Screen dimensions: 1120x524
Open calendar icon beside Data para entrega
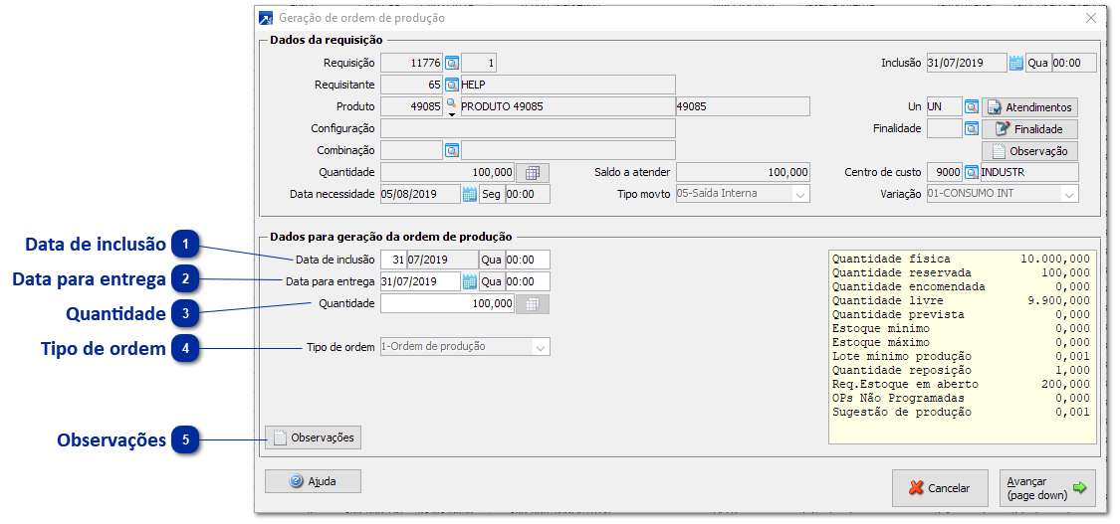tap(469, 281)
